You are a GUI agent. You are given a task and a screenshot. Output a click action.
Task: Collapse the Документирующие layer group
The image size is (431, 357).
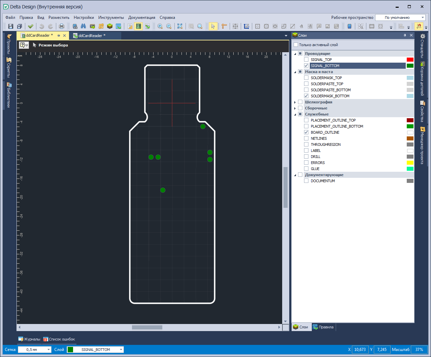(295, 175)
